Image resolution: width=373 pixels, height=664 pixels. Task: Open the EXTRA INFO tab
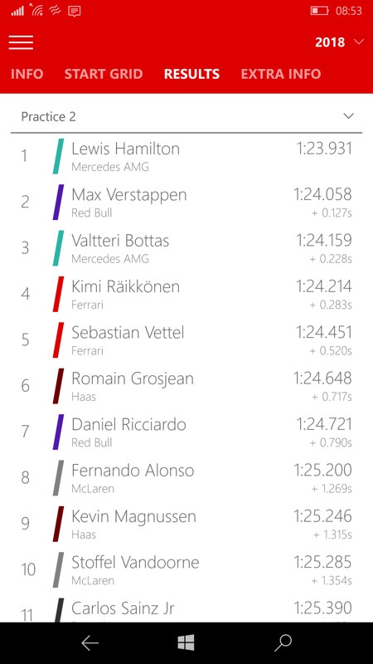tap(281, 74)
